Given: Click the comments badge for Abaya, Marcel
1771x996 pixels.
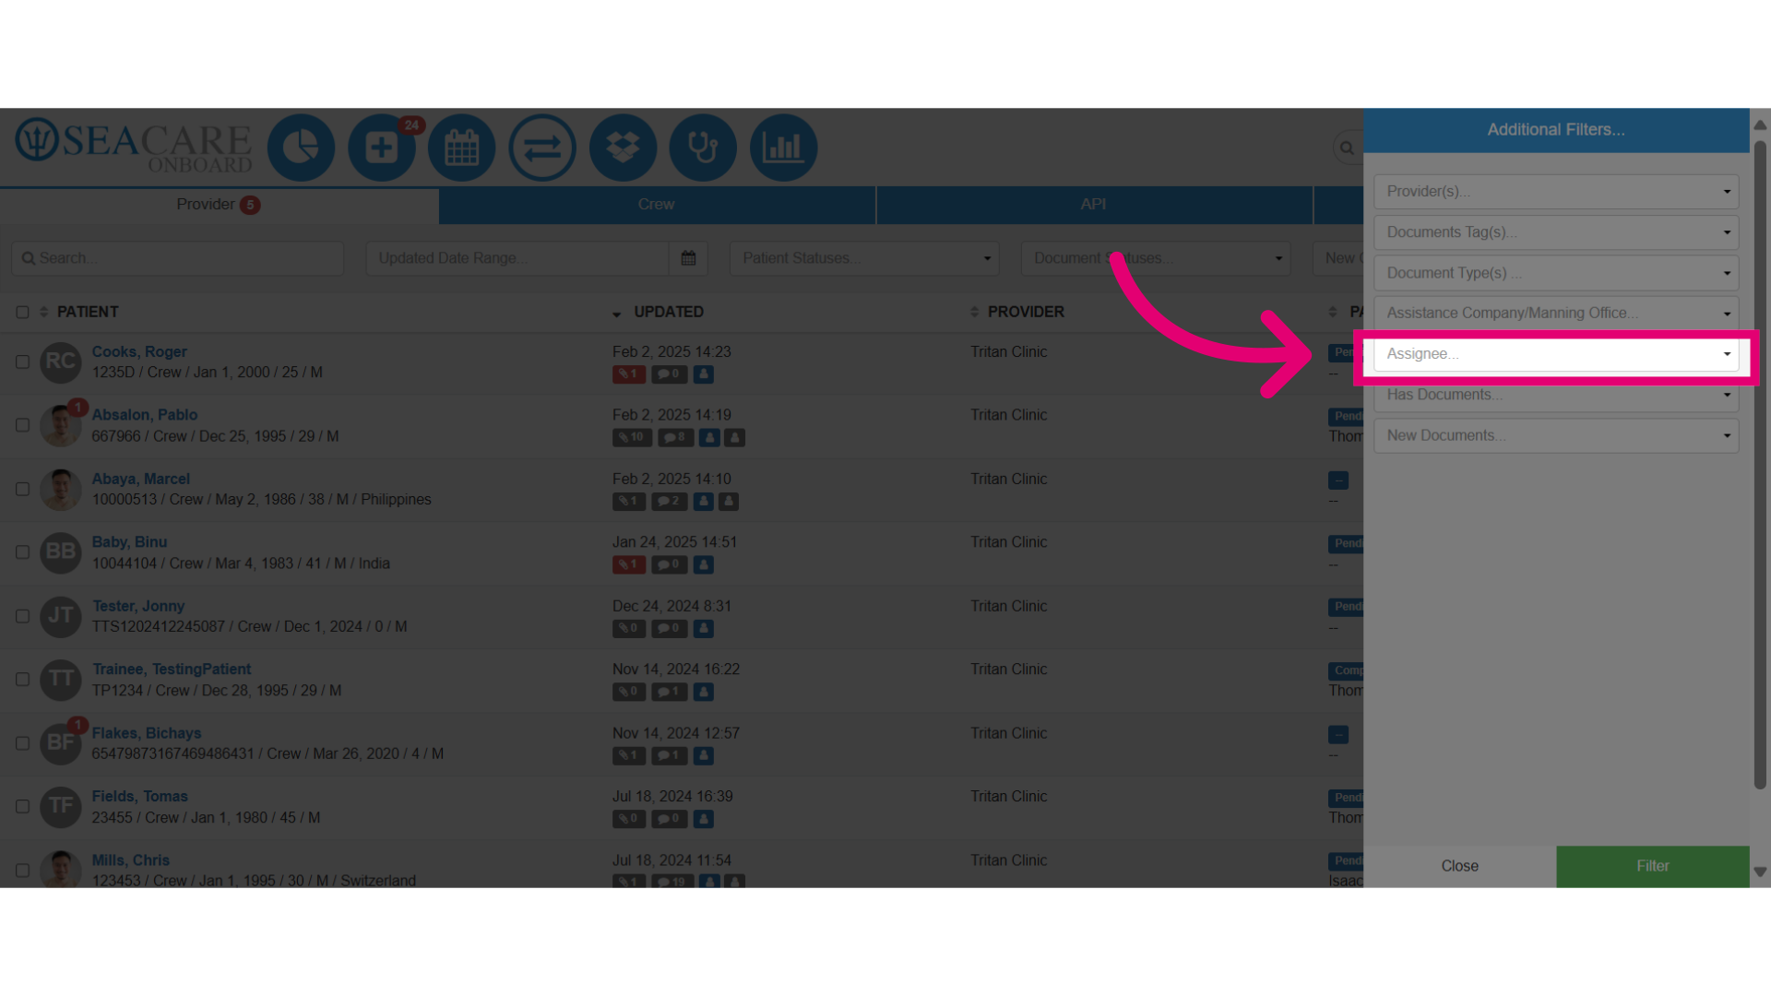Looking at the screenshot, I should 670,502.
